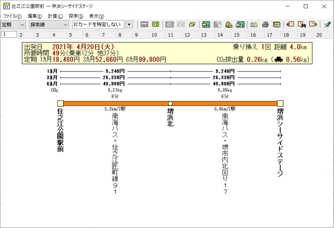Click the IC card selection field
The width and height of the screenshot is (334, 228).
coord(98,25)
